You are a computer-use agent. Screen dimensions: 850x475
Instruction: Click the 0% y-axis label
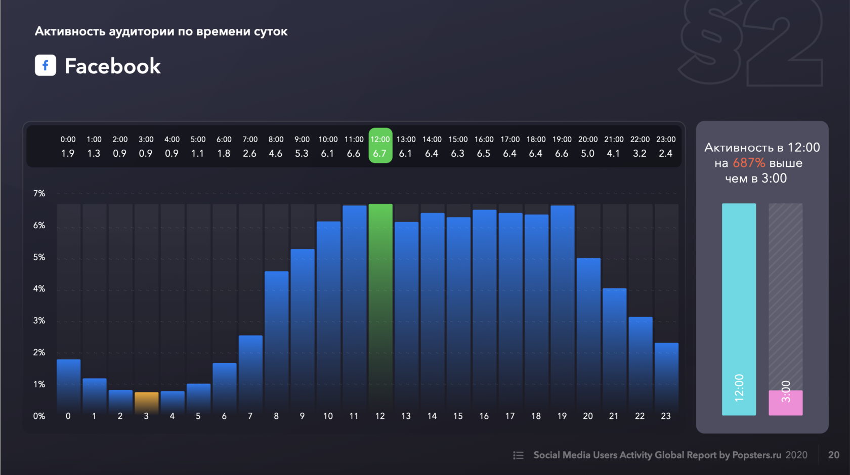tap(39, 416)
